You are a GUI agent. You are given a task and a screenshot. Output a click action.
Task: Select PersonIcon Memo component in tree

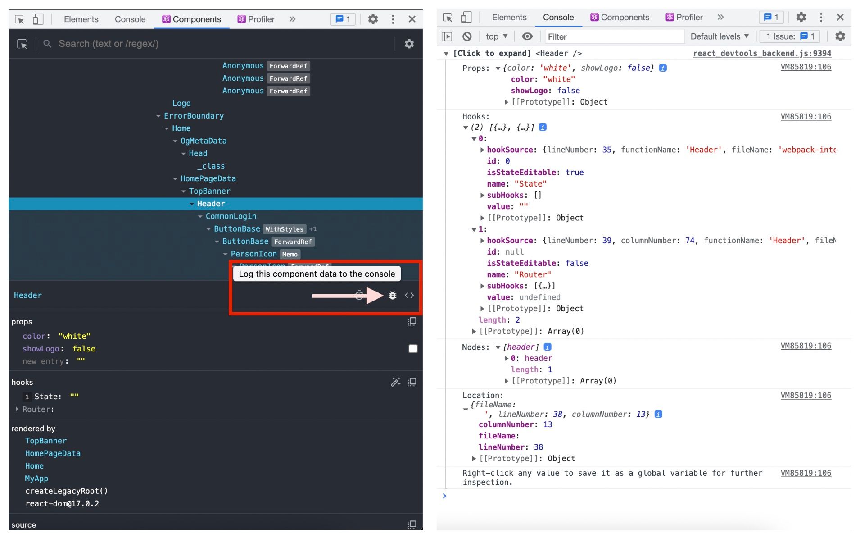(x=253, y=254)
